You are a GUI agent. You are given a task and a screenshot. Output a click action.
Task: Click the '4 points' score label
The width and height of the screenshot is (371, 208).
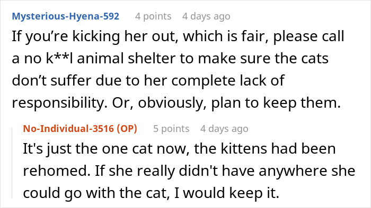[x=153, y=16]
